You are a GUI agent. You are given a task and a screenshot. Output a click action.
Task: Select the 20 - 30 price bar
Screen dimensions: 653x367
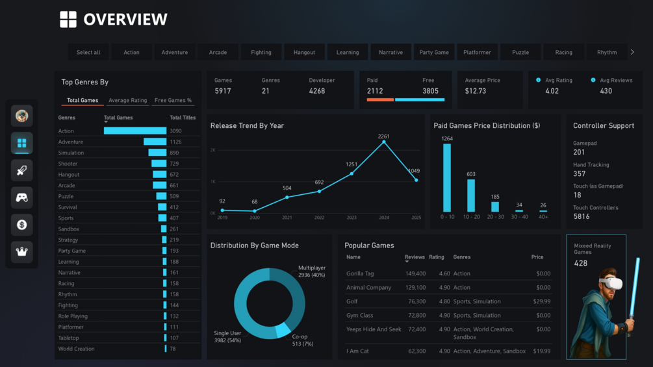(495, 207)
